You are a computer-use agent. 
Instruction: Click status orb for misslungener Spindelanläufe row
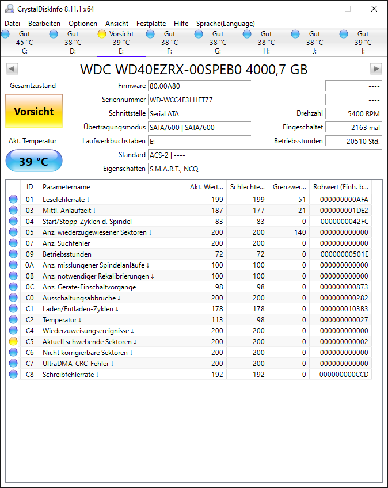pos(13,265)
